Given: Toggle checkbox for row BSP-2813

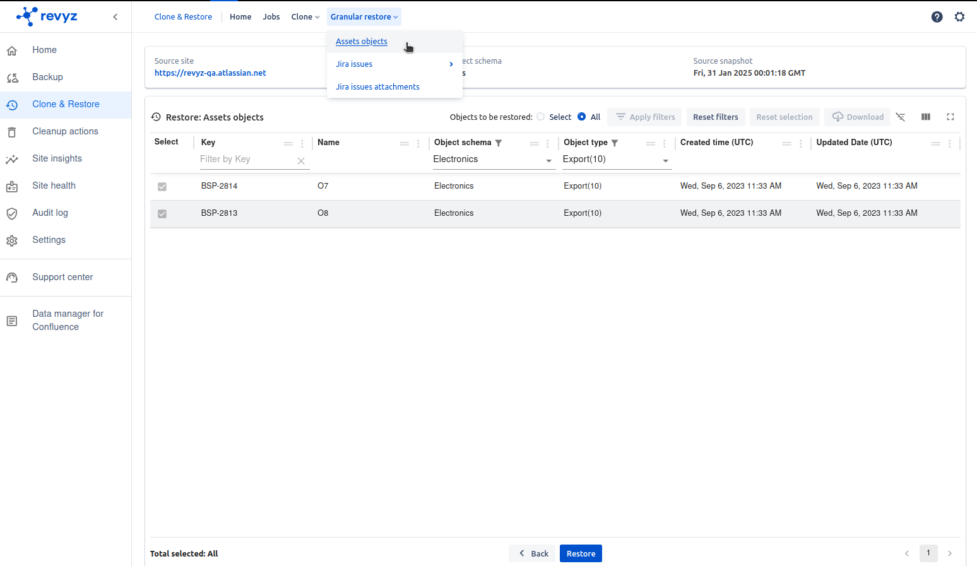Looking at the screenshot, I should click(162, 214).
